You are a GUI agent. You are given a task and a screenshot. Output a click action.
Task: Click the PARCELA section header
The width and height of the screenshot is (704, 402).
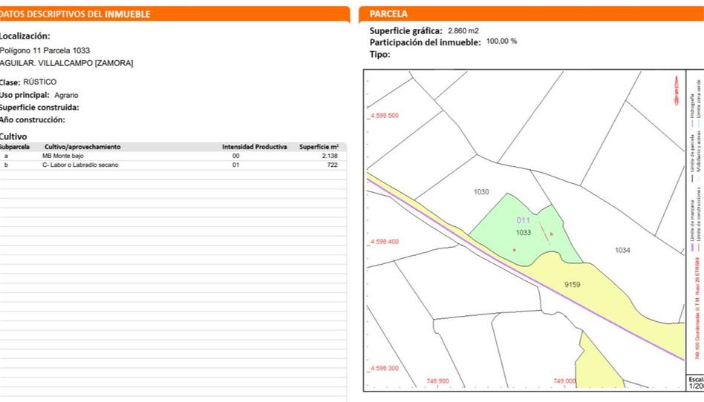(x=531, y=14)
